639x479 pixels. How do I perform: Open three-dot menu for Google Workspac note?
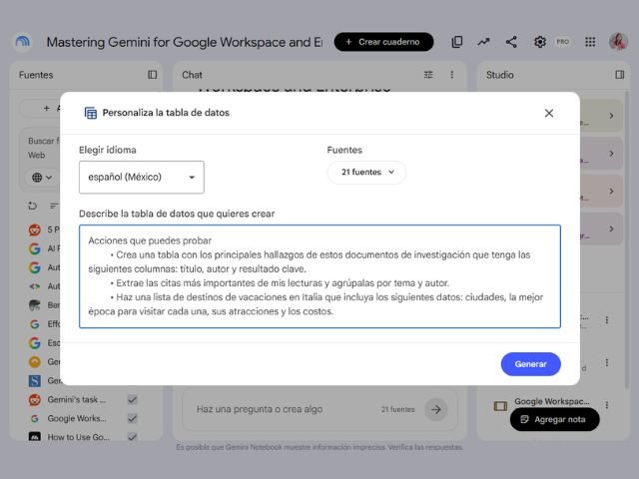(x=607, y=405)
